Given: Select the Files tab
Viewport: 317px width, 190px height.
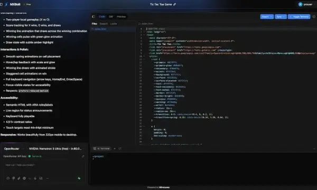Looking at the screenshot, I should tap(95, 24).
